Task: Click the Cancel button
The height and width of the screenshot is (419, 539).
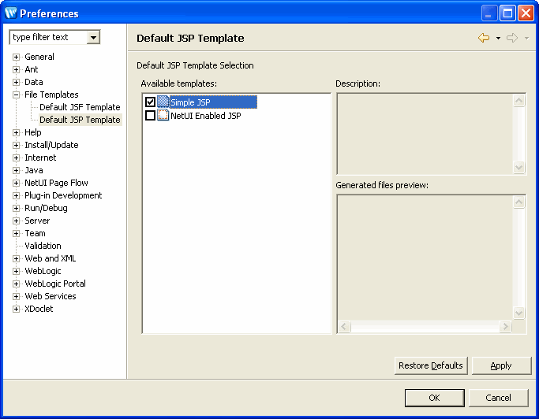Action: (x=498, y=398)
